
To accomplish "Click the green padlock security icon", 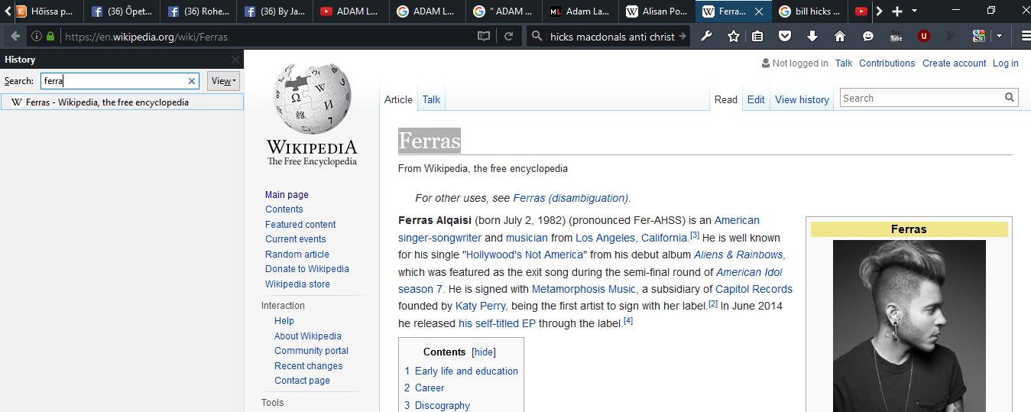I will [x=50, y=36].
